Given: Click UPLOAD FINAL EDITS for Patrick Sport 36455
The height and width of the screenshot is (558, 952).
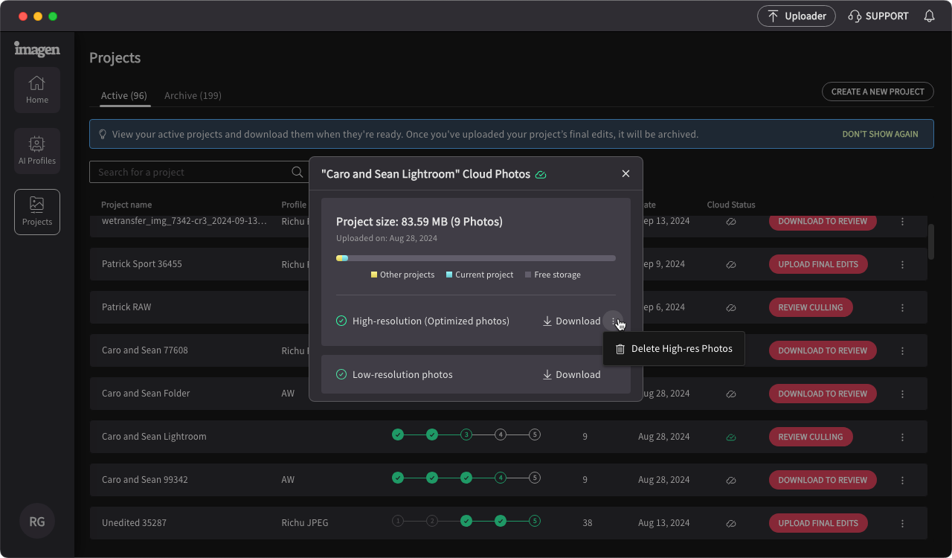Looking at the screenshot, I should (818, 264).
